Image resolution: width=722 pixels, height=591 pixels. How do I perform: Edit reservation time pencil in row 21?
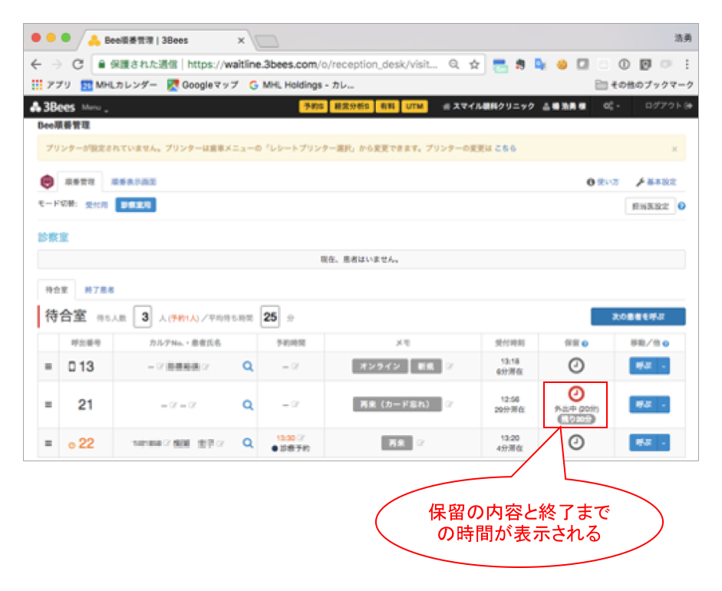tap(295, 404)
